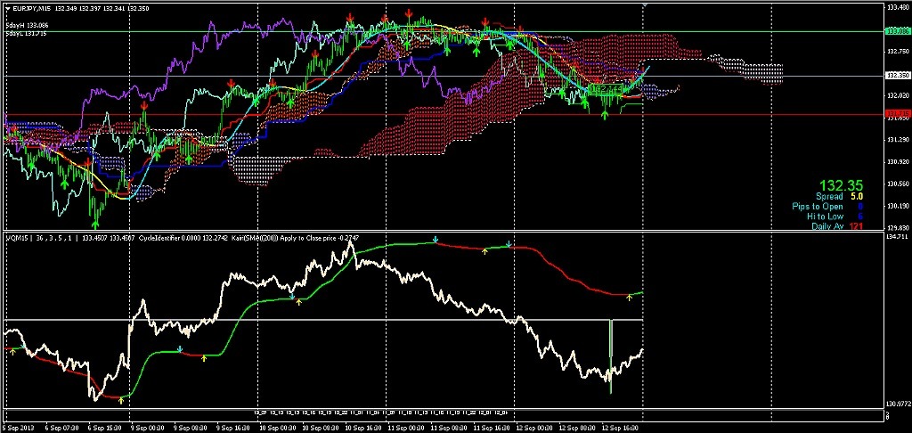This screenshot has height=433, width=912.
Task: Click the 132.750 price axis label
Action: [x=899, y=51]
